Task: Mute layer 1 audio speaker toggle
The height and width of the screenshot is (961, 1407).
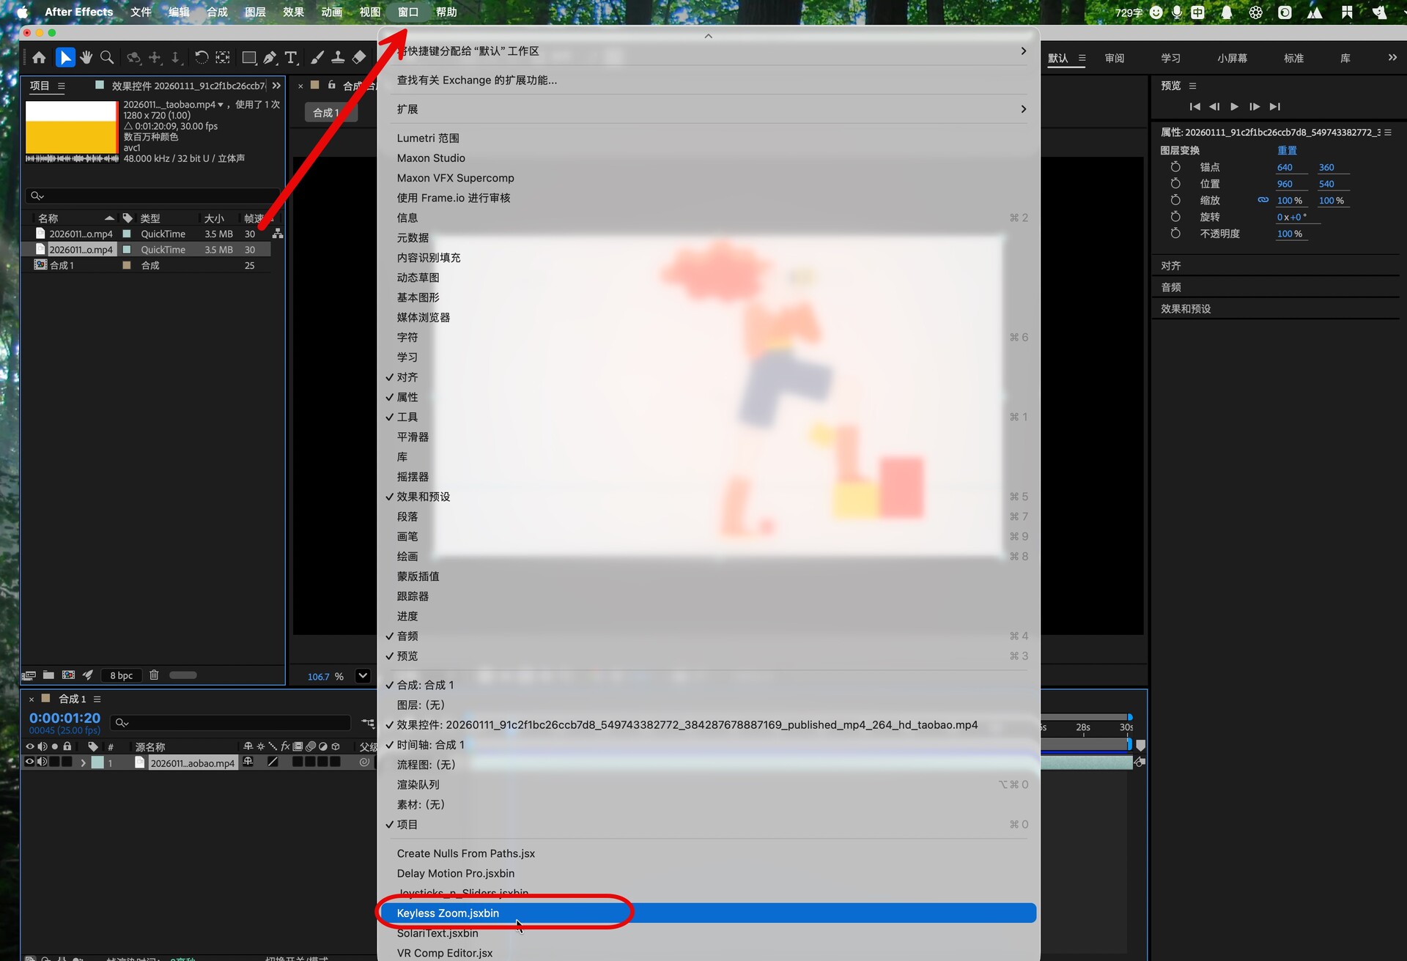Action: click(x=42, y=762)
